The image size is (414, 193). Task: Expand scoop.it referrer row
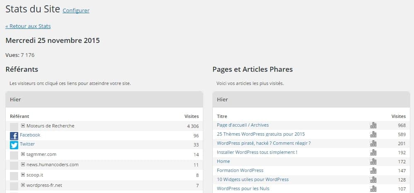tap(23, 174)
